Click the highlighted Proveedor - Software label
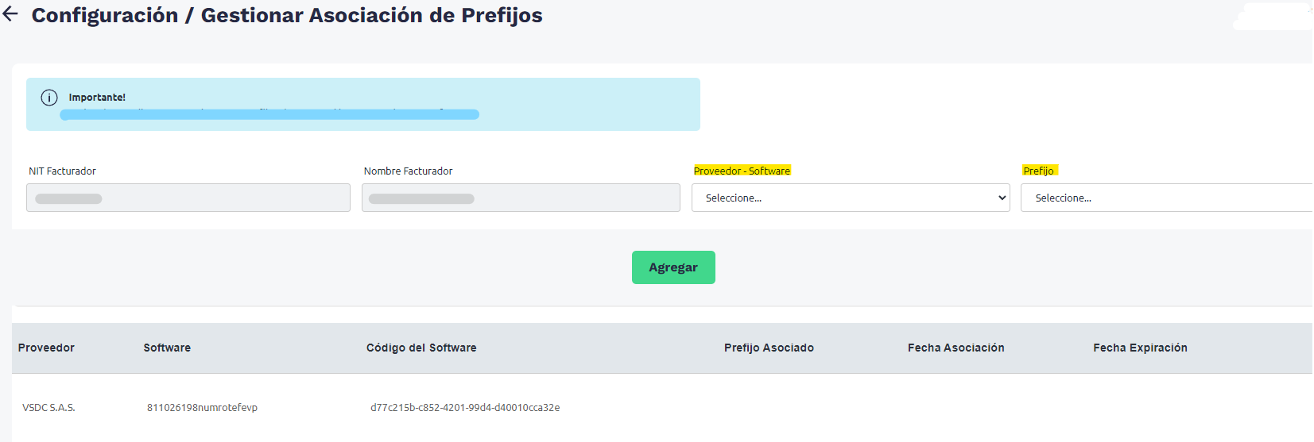The width and height of the screenshot is (1314, 442). [742, 171]
